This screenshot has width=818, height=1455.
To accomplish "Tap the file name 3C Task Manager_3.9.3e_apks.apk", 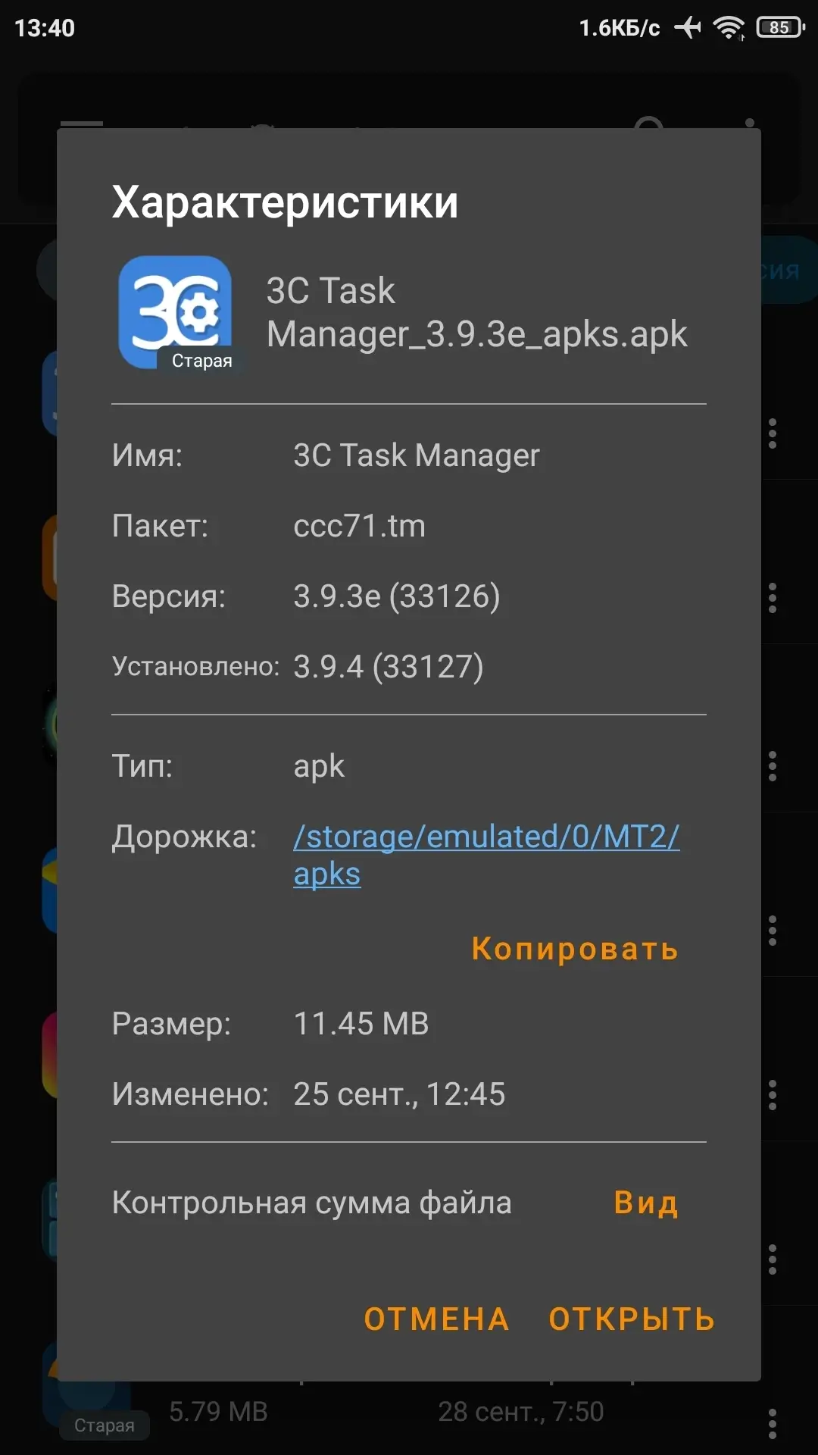I will click(476, 312).
